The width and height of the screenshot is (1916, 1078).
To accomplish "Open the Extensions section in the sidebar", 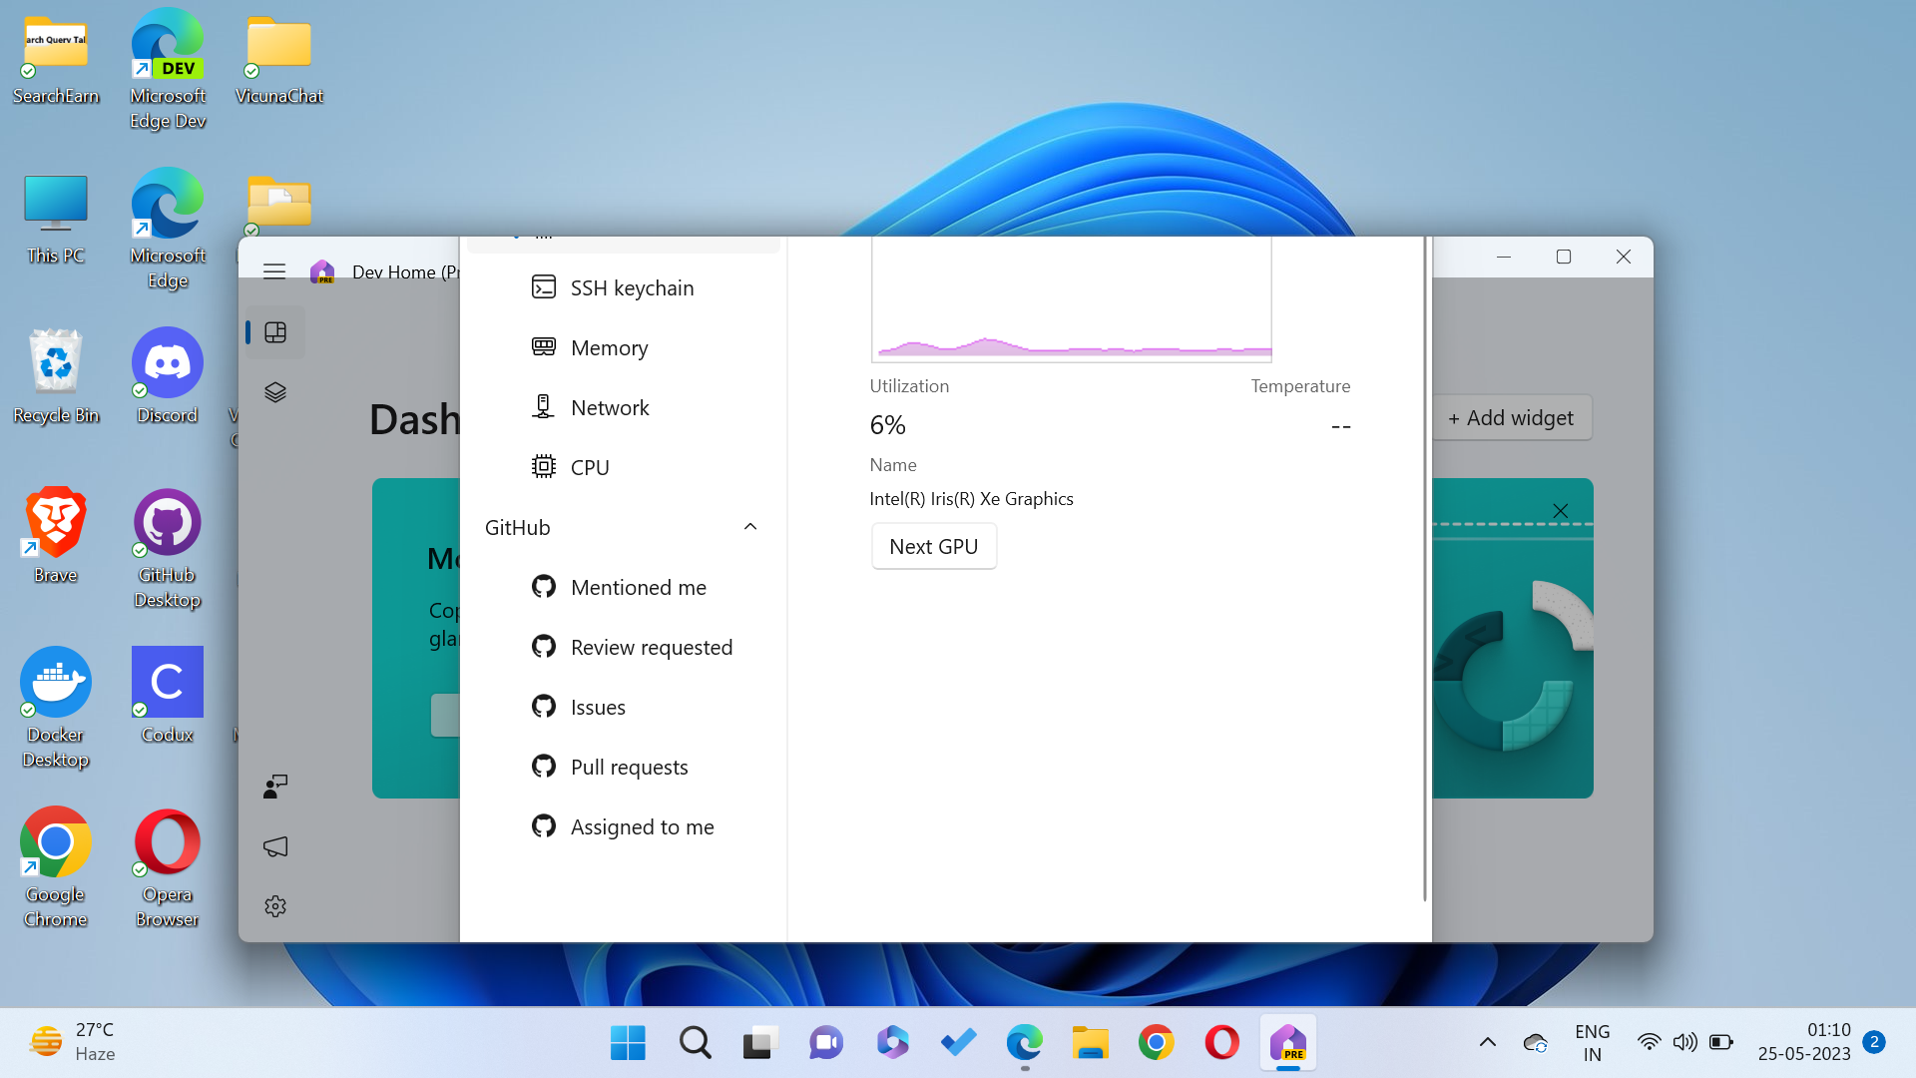I will coord(275,391).
